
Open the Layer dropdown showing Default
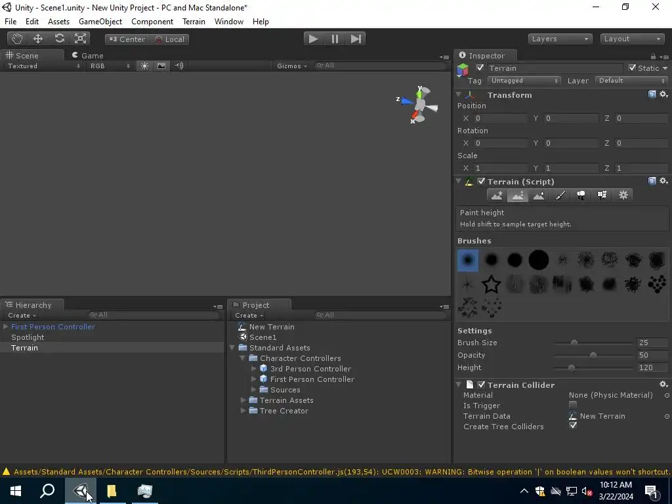click(632, 81)
